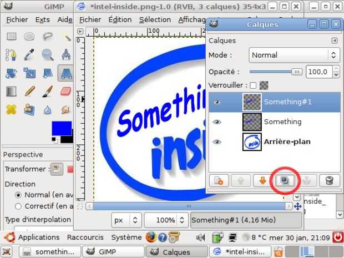The image size is (344, 258).
Task: Open the Exts menu
Action: (43, 20)
